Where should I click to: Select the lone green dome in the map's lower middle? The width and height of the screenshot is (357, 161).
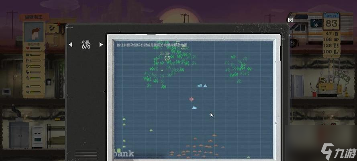151,130
